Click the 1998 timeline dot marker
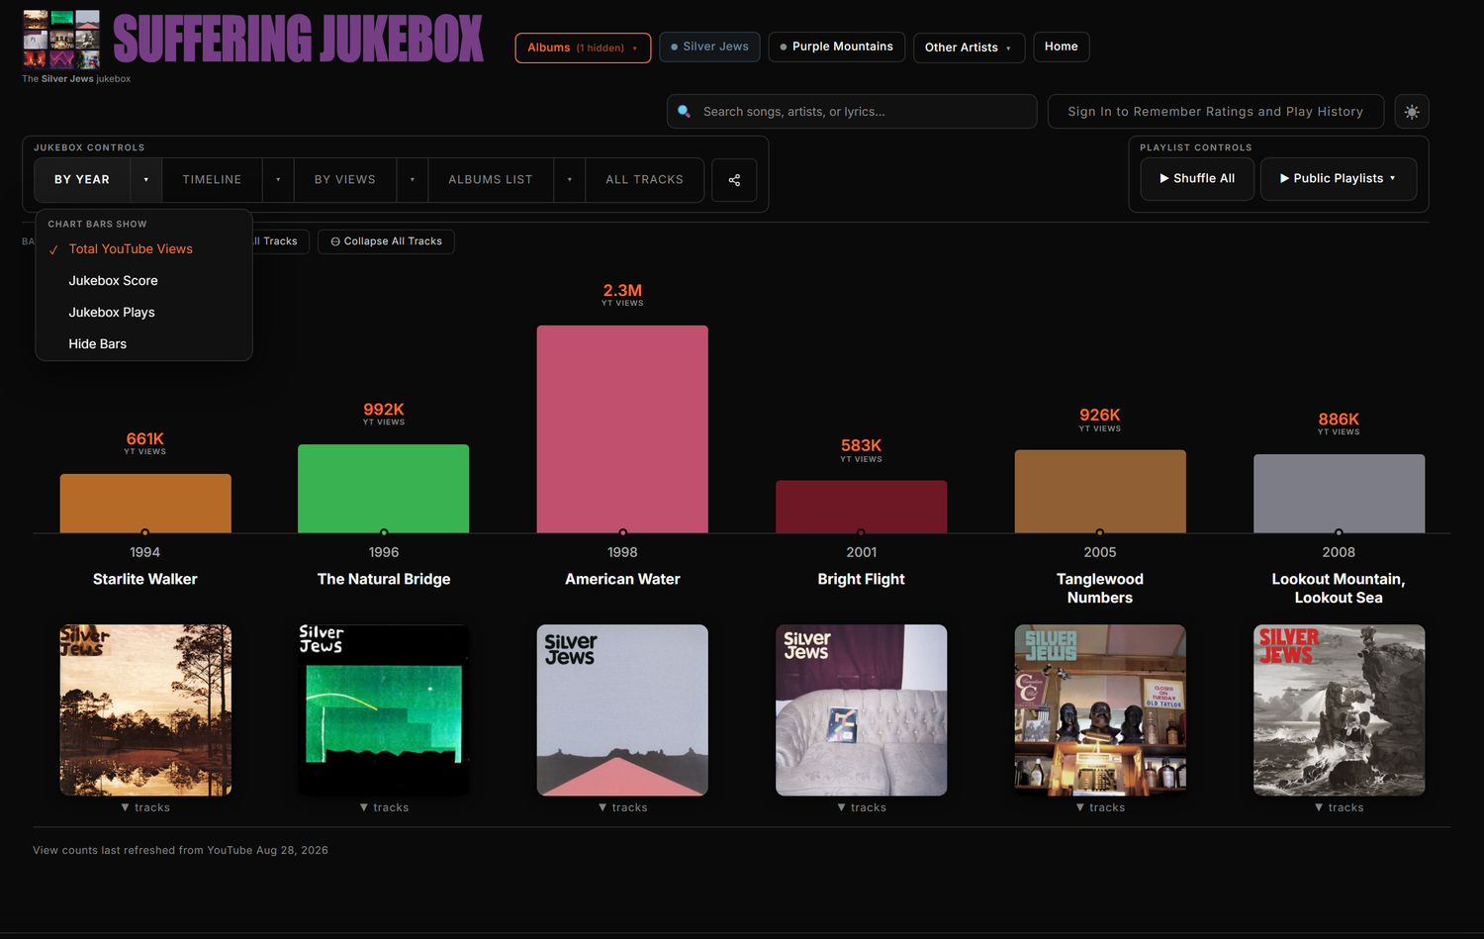 point(622,533)
